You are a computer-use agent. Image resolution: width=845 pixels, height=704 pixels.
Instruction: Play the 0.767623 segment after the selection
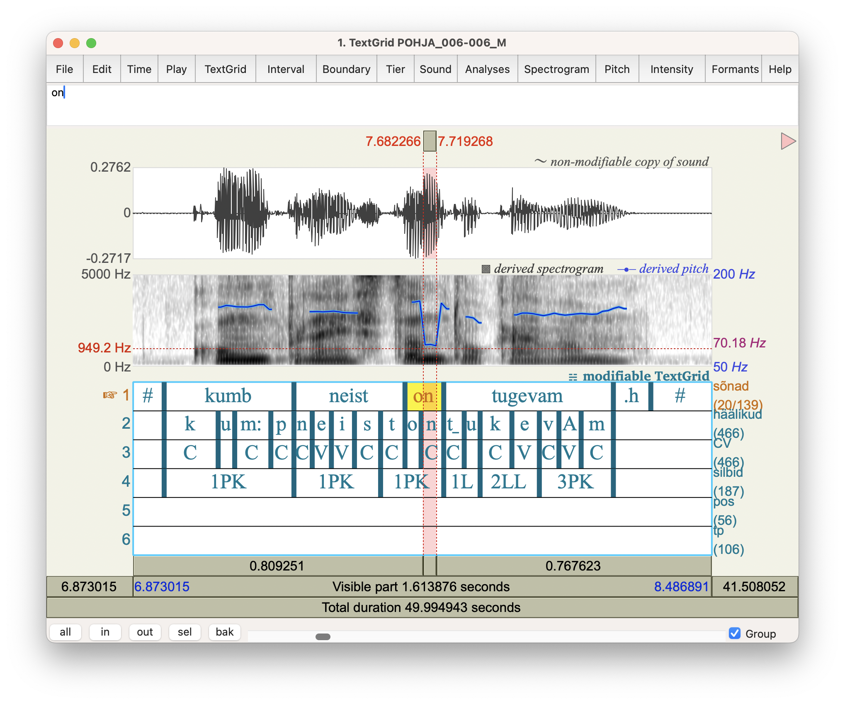pyautogui.click(x=574, y=566)
